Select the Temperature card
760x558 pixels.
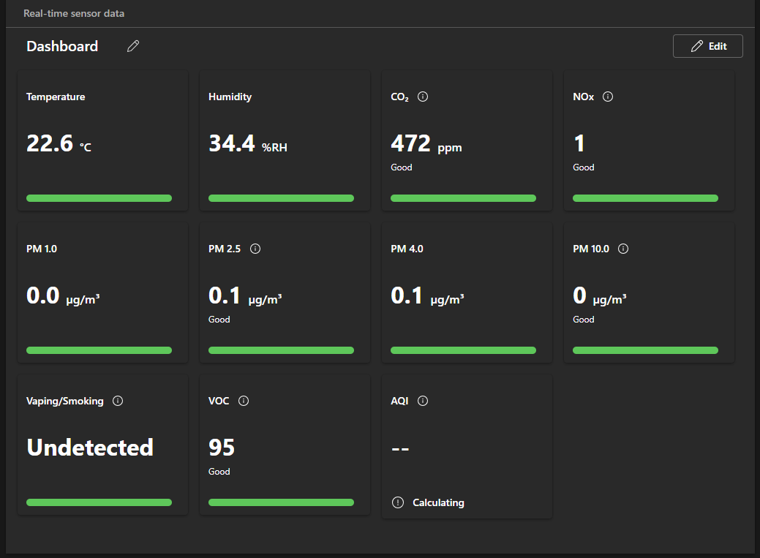click(102, 140)
